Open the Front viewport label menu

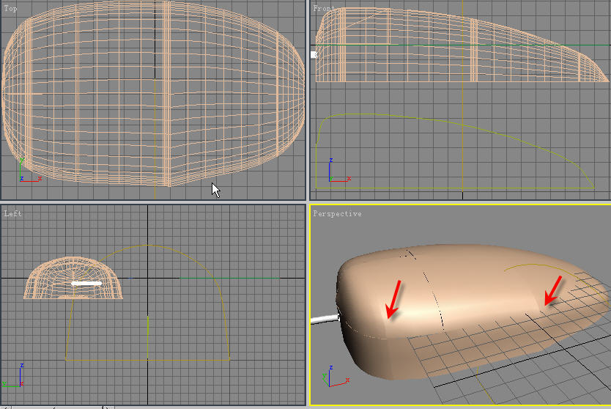coord(324,8)
